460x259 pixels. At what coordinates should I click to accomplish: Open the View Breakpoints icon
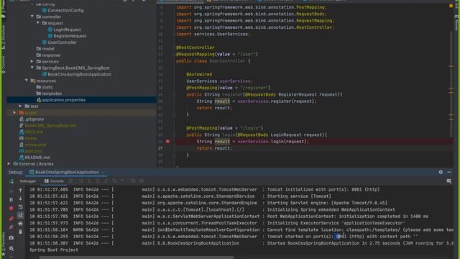pos(11,219)
